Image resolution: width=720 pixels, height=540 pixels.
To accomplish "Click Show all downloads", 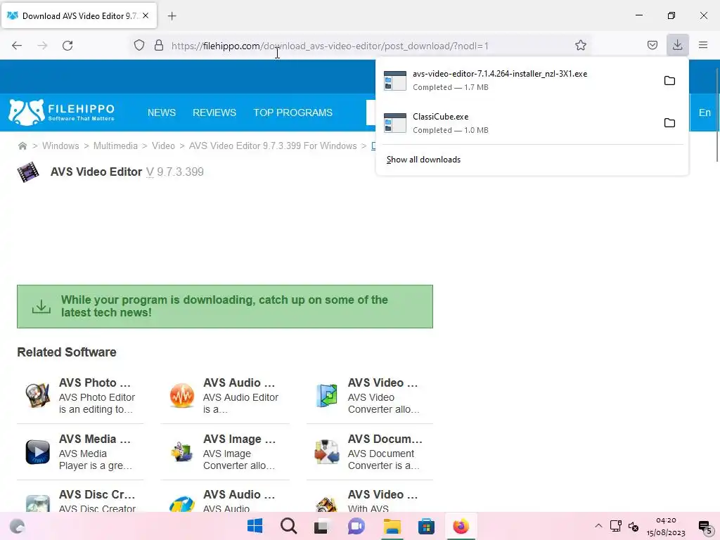I will click(x=423, y=160).
